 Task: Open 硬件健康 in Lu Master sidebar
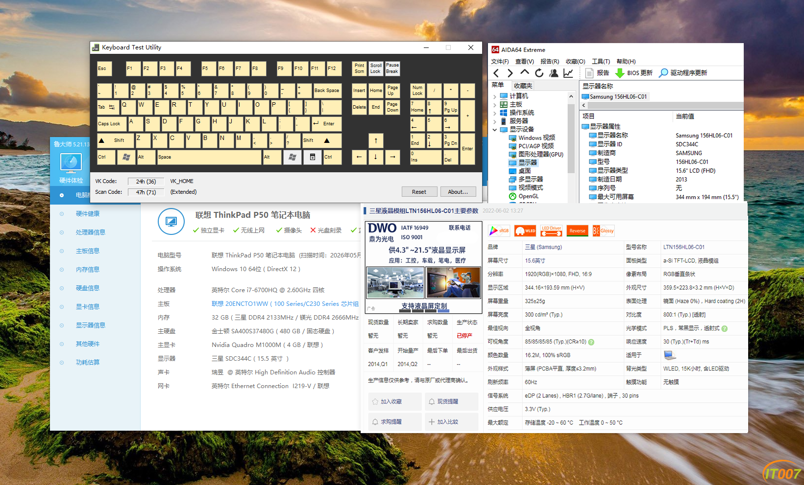88,214
